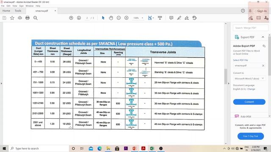Send file by email envelope icon
271x152 pixels.
click(x=259, y=18)
